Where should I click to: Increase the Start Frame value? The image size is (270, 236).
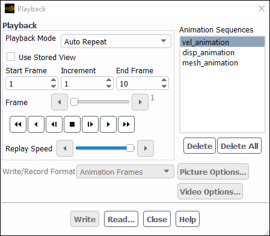pyautogui.click(x=54, y=80)
